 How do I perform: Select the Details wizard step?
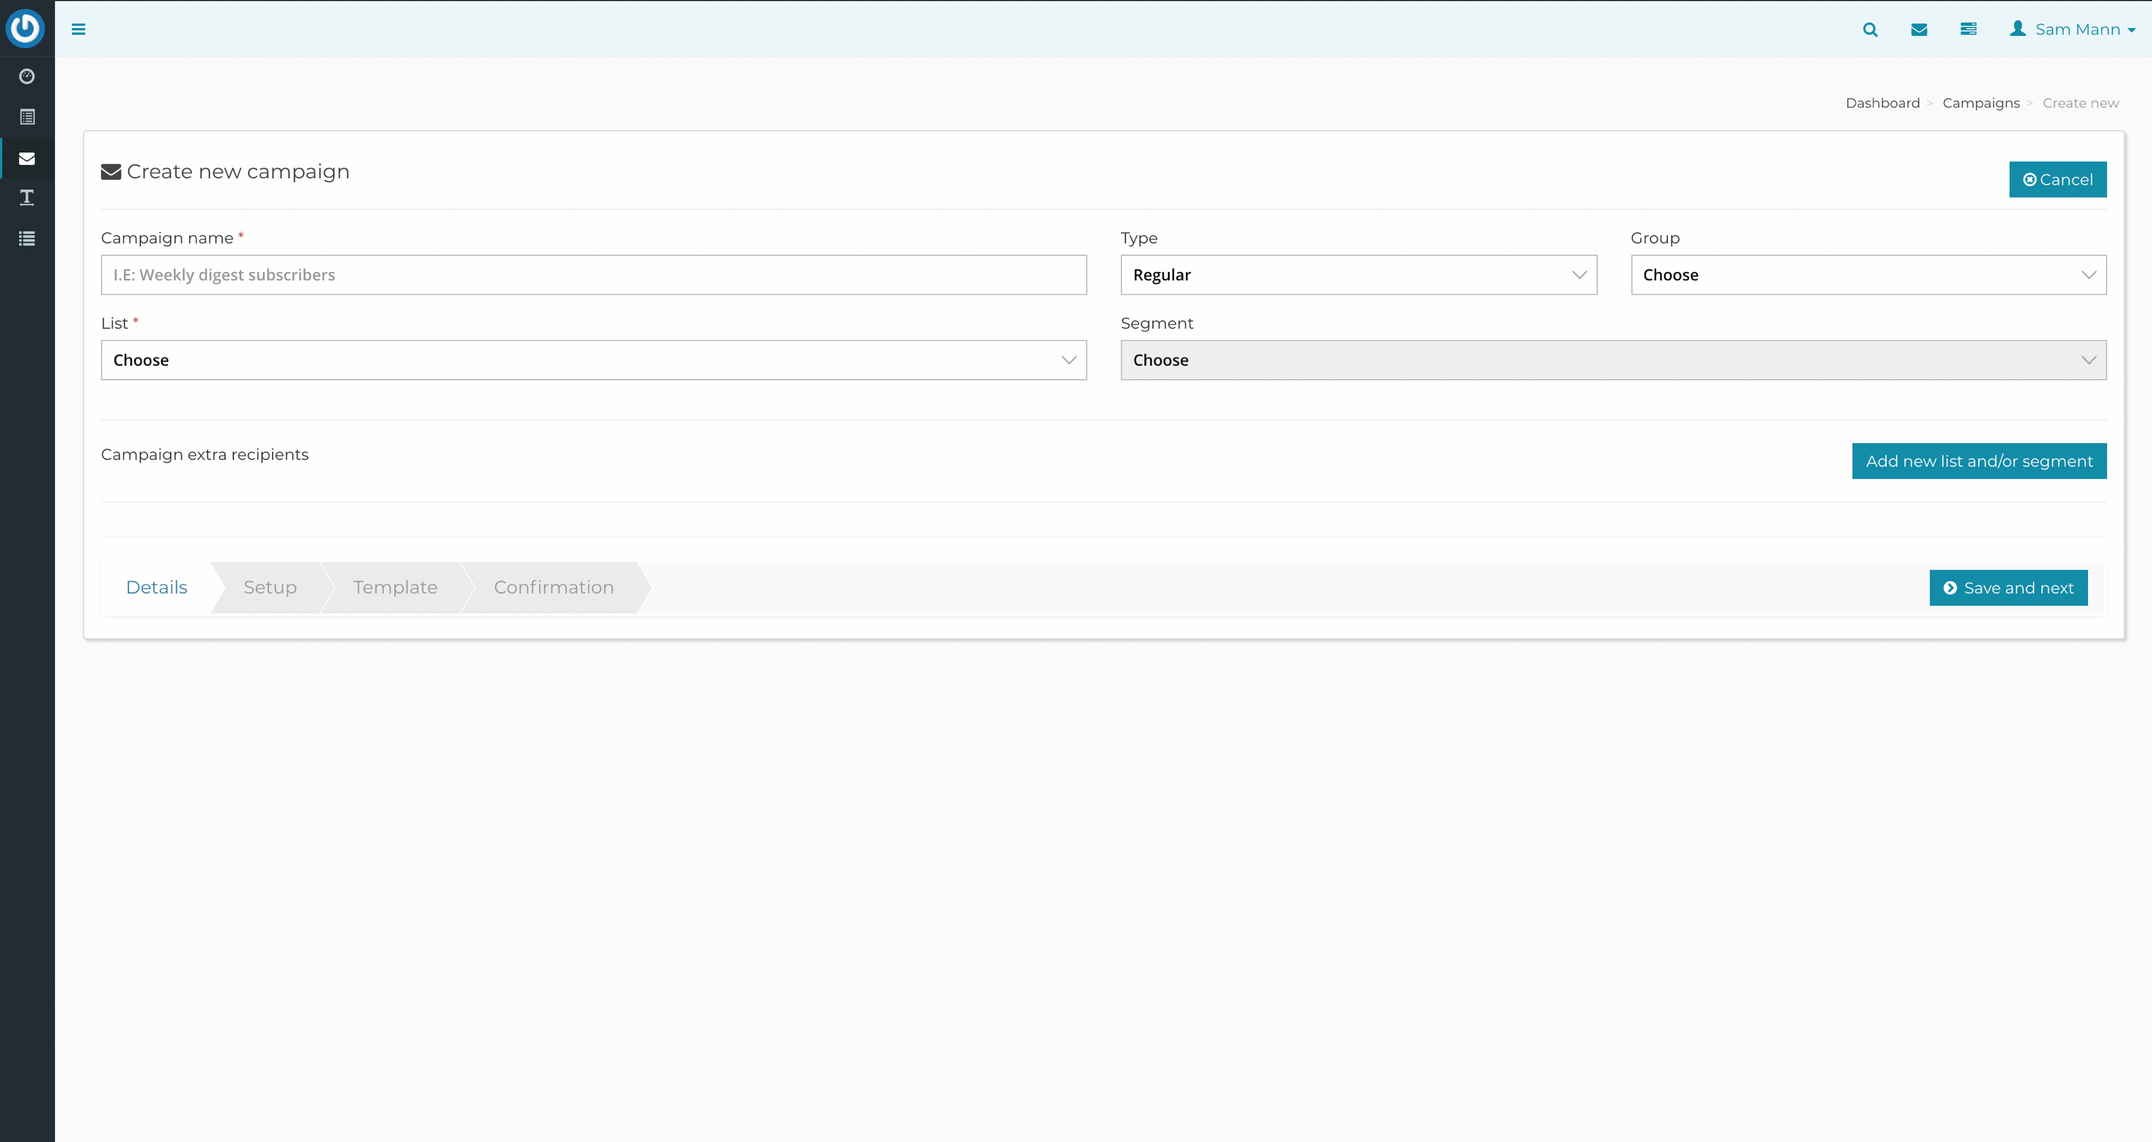click(x=156, y=587)
